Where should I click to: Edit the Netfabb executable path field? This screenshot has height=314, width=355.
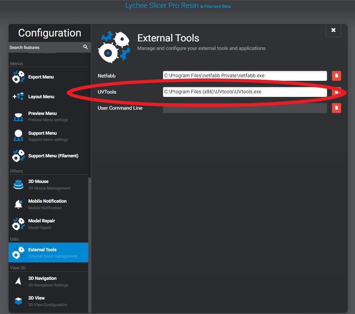(245, 76)
